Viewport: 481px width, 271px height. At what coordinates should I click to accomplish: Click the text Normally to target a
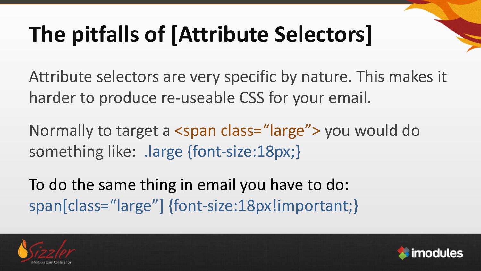(99, 131)
